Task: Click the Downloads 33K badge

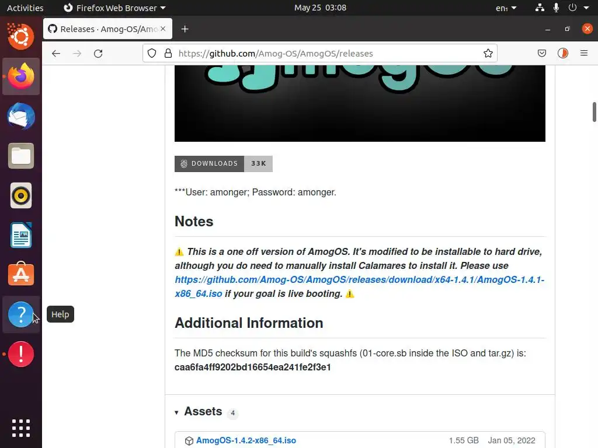Action: click(224, 164)
